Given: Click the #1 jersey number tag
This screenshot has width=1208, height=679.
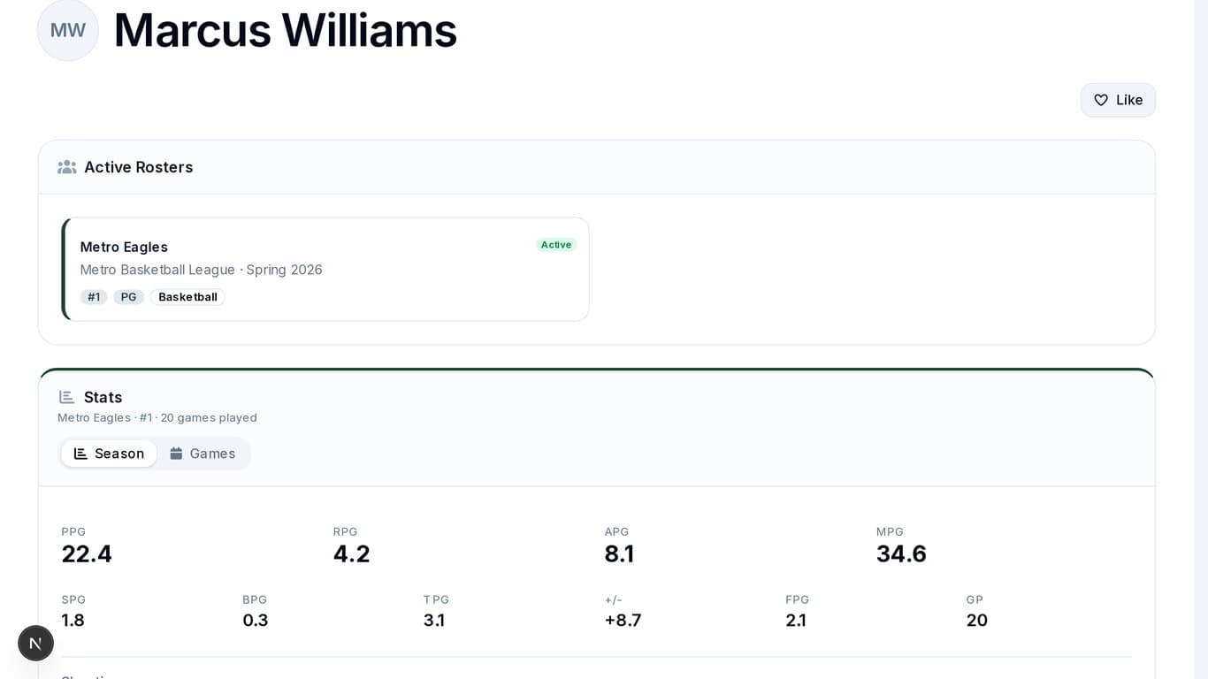Looking at the screenshot, I should coord(94,297).
